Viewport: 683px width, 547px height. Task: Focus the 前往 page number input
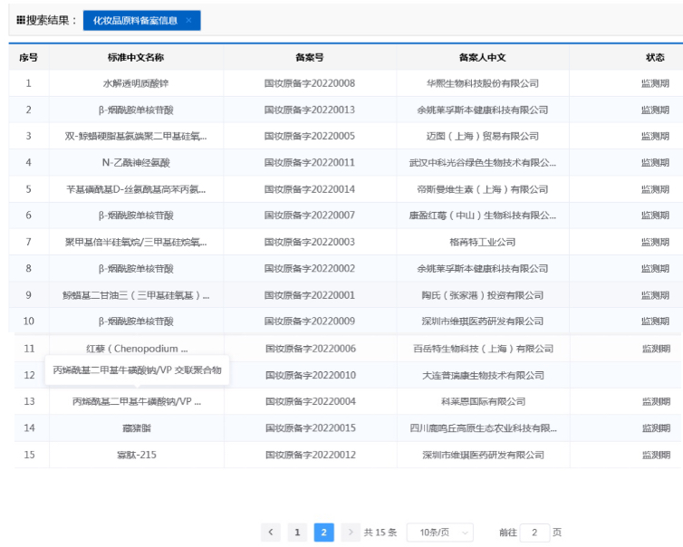tap(534, 533)
